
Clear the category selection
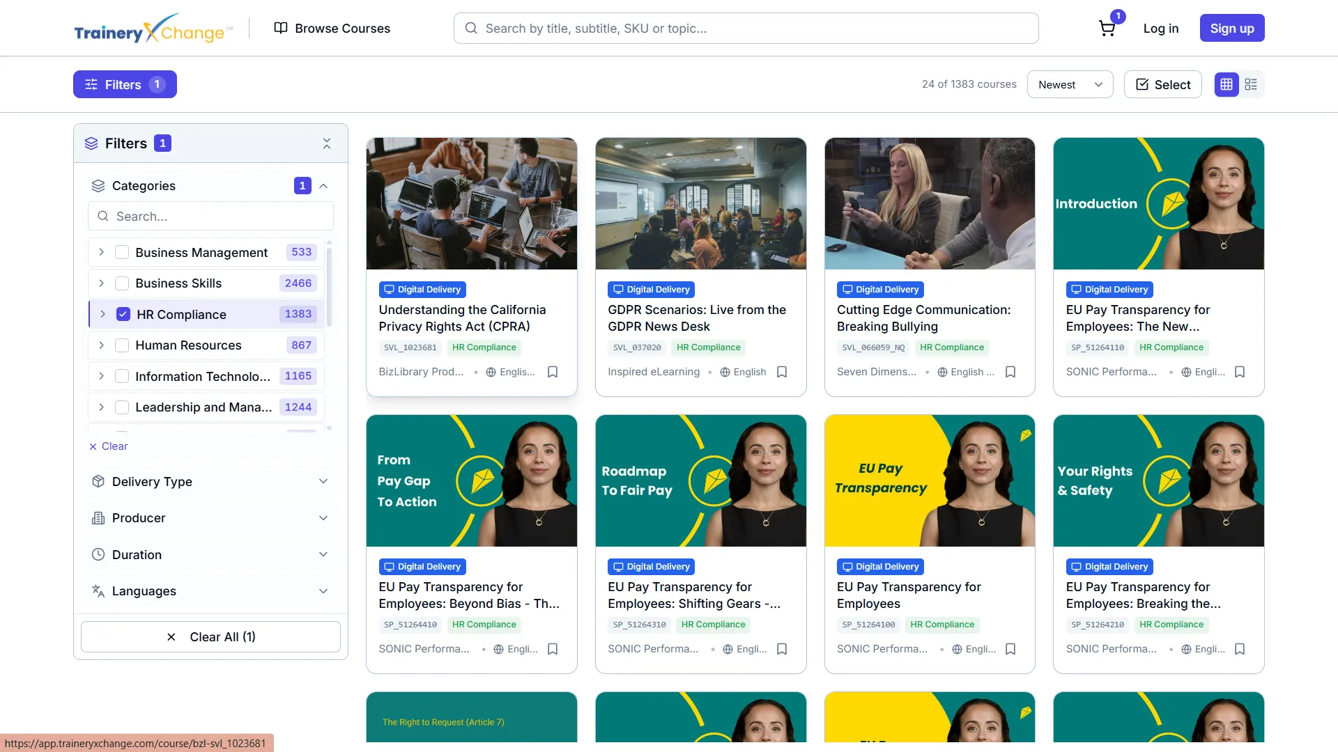[109, 446]
